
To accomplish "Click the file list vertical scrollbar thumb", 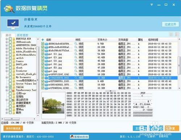I will point(179,66).
